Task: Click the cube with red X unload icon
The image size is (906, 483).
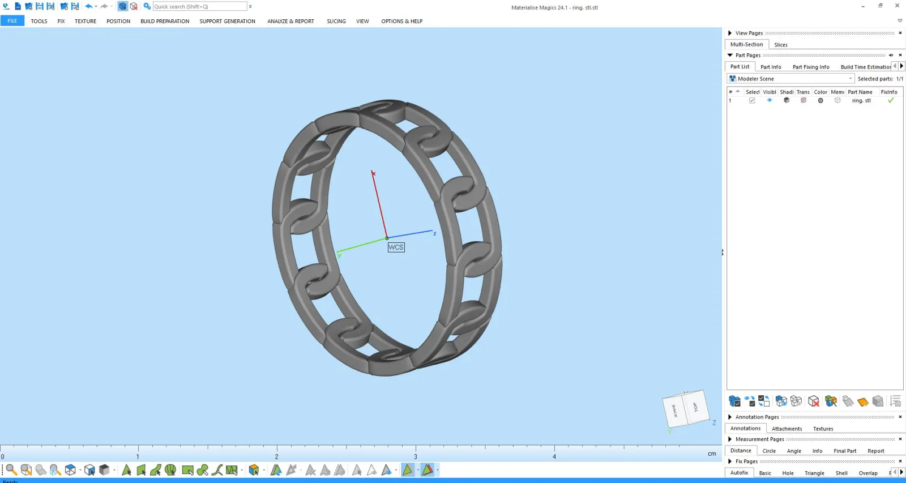Action: point(134,6)
